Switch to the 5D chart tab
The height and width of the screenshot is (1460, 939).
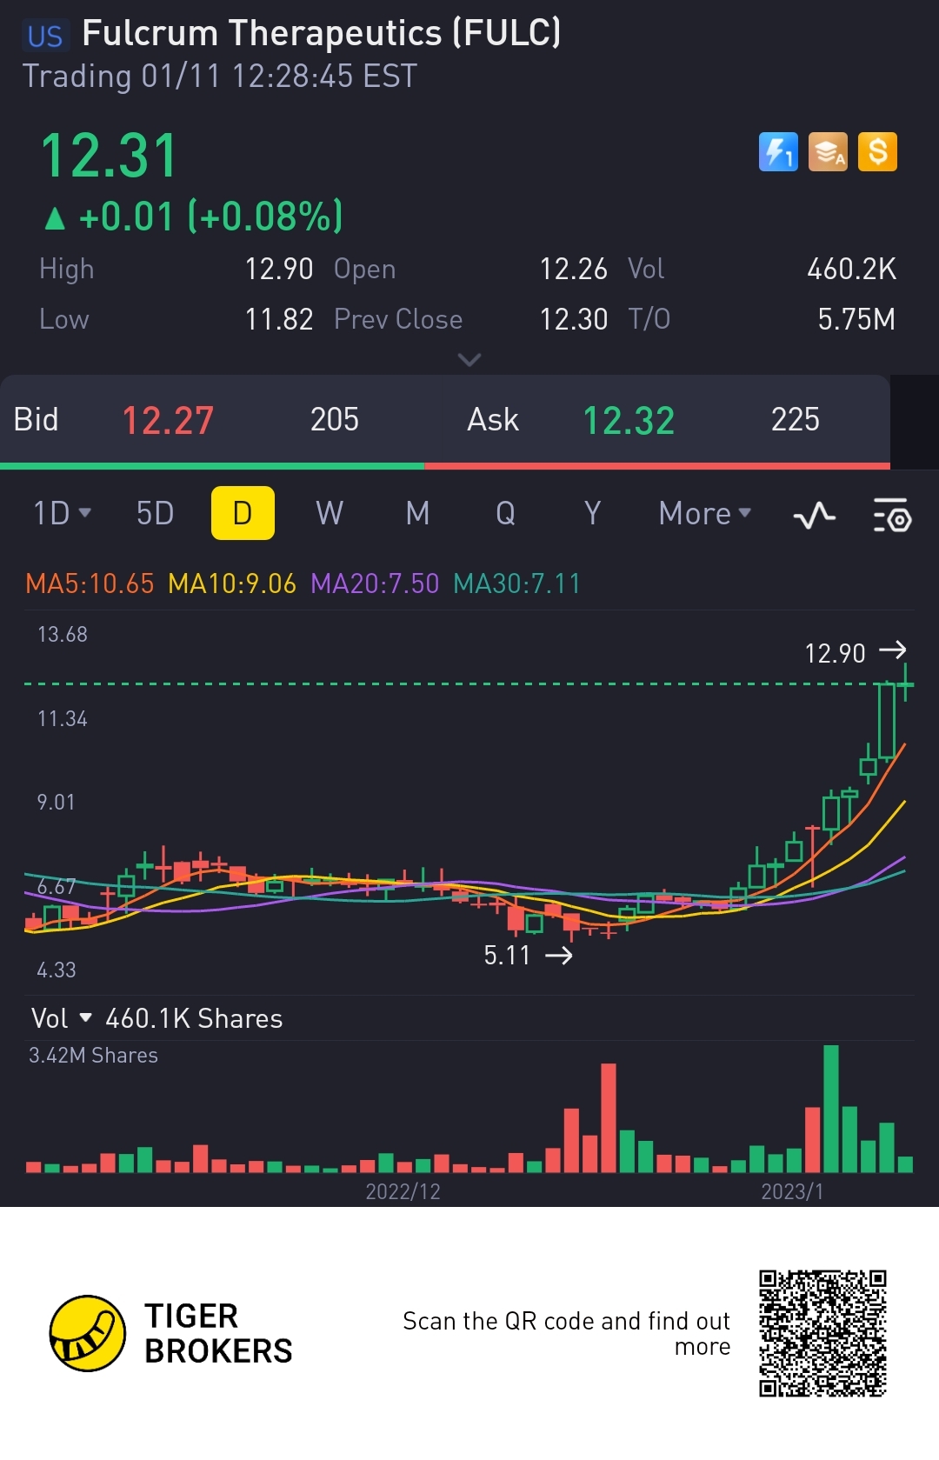(156, 513)
